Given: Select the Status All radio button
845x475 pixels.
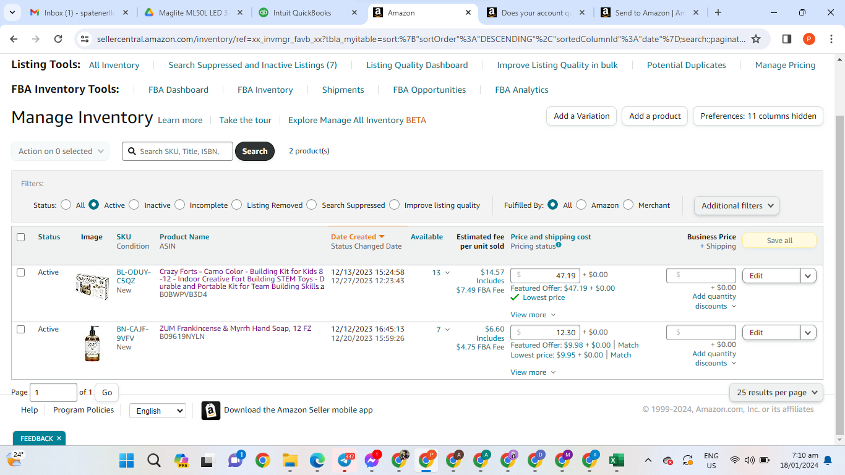Looking at the screenshot, I should (66, 205).
